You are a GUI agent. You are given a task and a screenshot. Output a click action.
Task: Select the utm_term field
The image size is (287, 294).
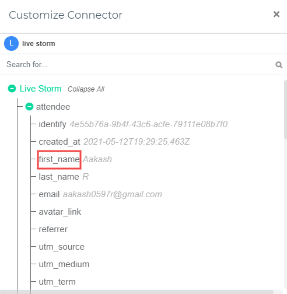pos(57,282)
